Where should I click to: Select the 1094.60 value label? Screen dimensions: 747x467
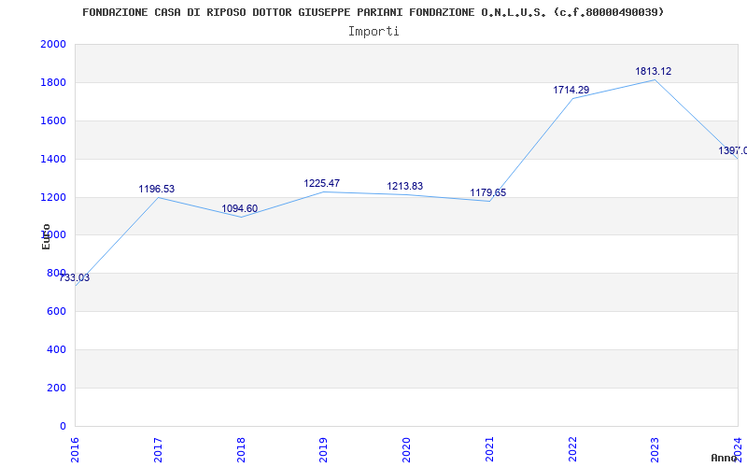pyautogui.click(x=240, y=208)
